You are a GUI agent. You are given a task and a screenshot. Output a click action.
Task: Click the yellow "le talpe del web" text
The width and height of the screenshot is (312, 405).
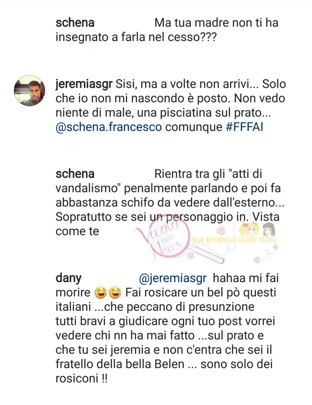point(234,240)
